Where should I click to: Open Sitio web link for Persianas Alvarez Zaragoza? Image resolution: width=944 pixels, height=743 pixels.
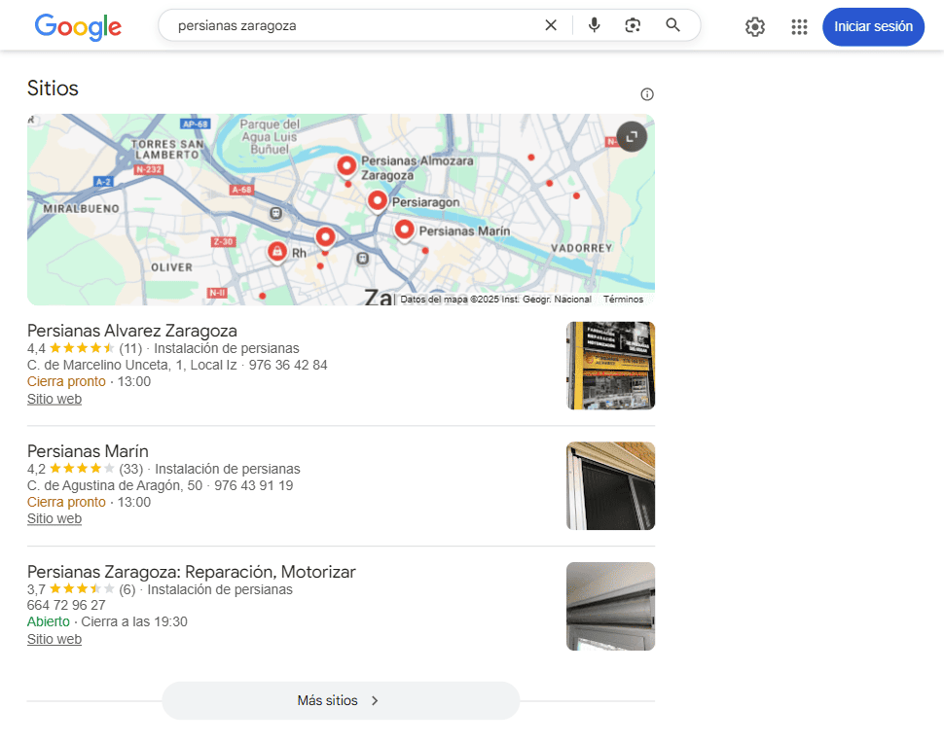[x=54, y=399]
